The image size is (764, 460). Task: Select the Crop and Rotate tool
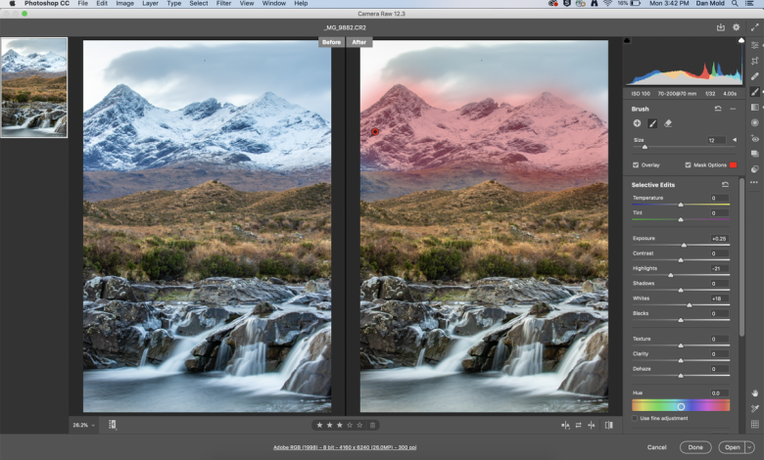755,61
